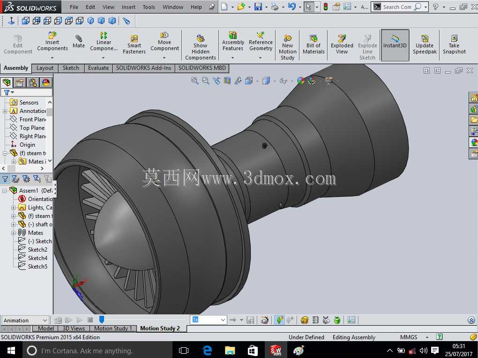Screen dimensions: 478x358
Task: Click Show Hidden Components
Action: pyautogui.click(x=200, y=47)
